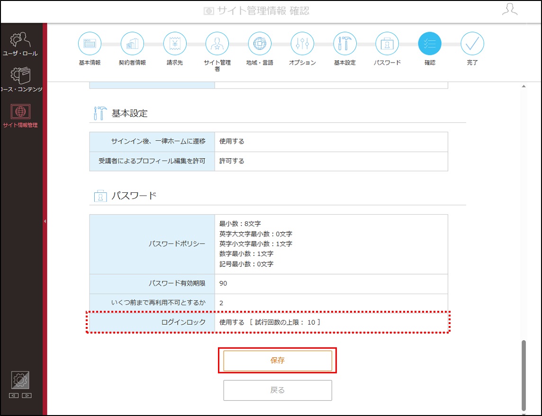This screenshot has height=416, width=542.
Task: Collapse the sidebar with arrow handle
Action: (x=45, y=221)
